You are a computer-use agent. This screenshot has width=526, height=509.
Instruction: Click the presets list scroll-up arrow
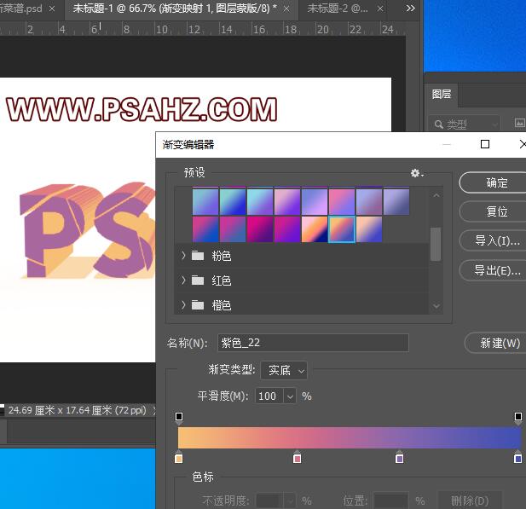[436, 195]
